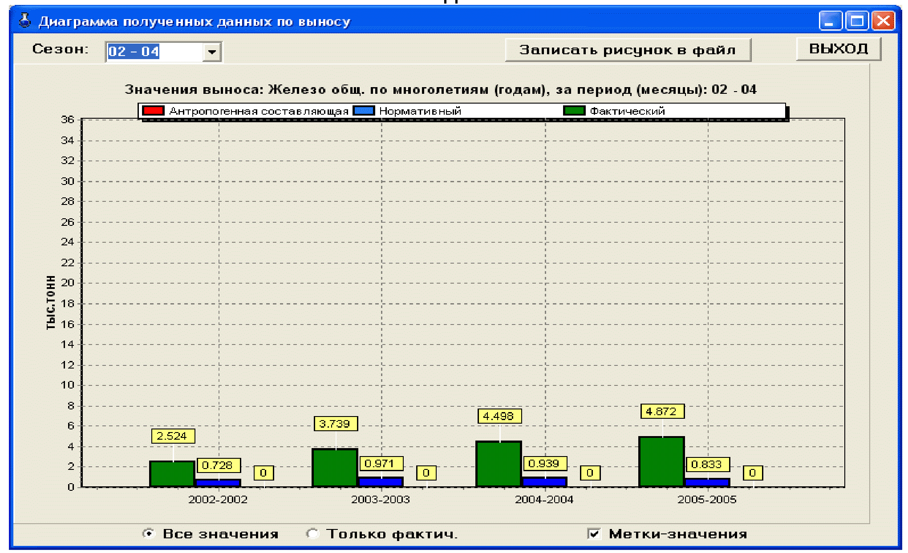Maximize the diagram window
Image resolution: width=908 pixels, height=553 pixels.
coord(857,21)
